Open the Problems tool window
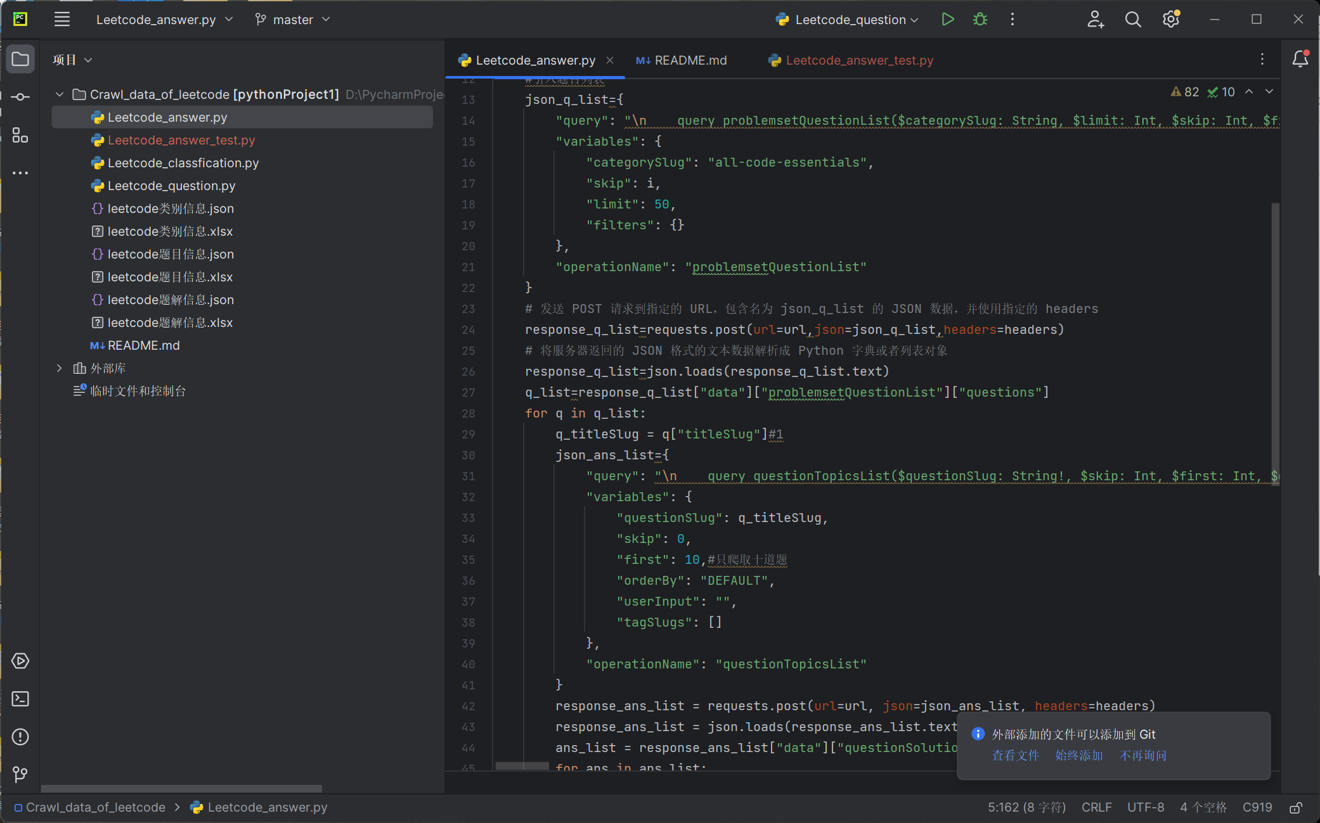 pos(20,737)
